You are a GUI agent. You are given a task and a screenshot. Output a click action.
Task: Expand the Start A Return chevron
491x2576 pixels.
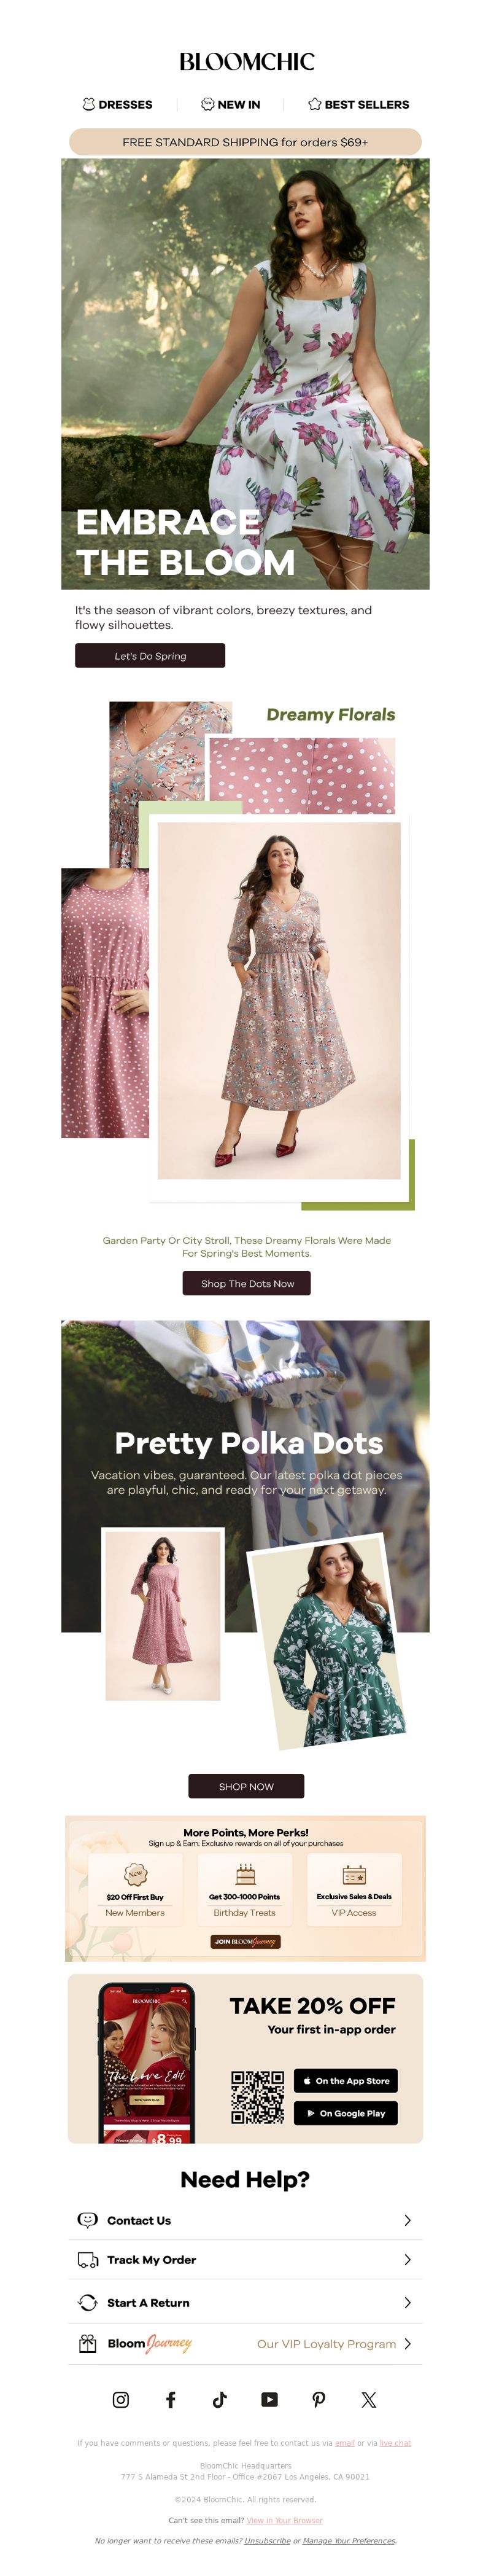(x=407, y=2302)
